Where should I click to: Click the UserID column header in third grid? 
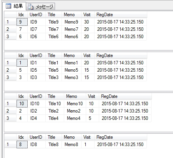[37, 96]
